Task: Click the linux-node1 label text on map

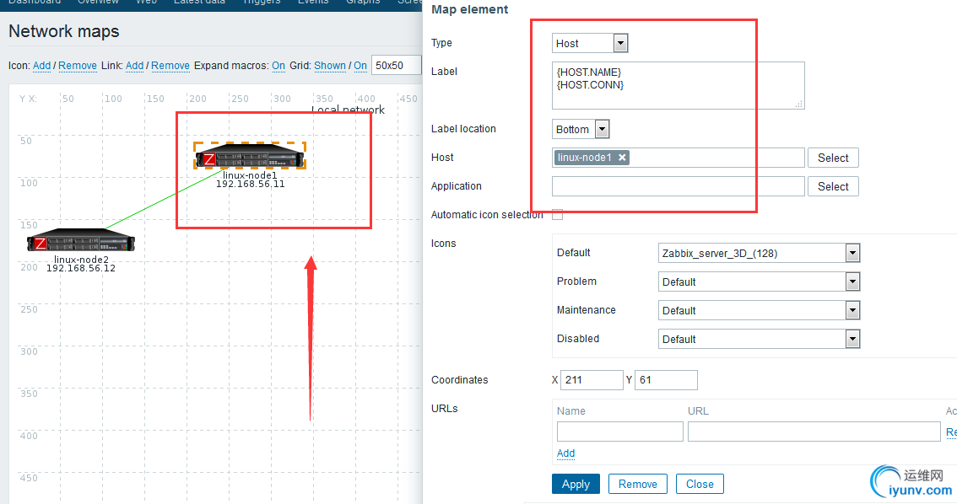Action: pyautogui.click(x=250, y=175)
